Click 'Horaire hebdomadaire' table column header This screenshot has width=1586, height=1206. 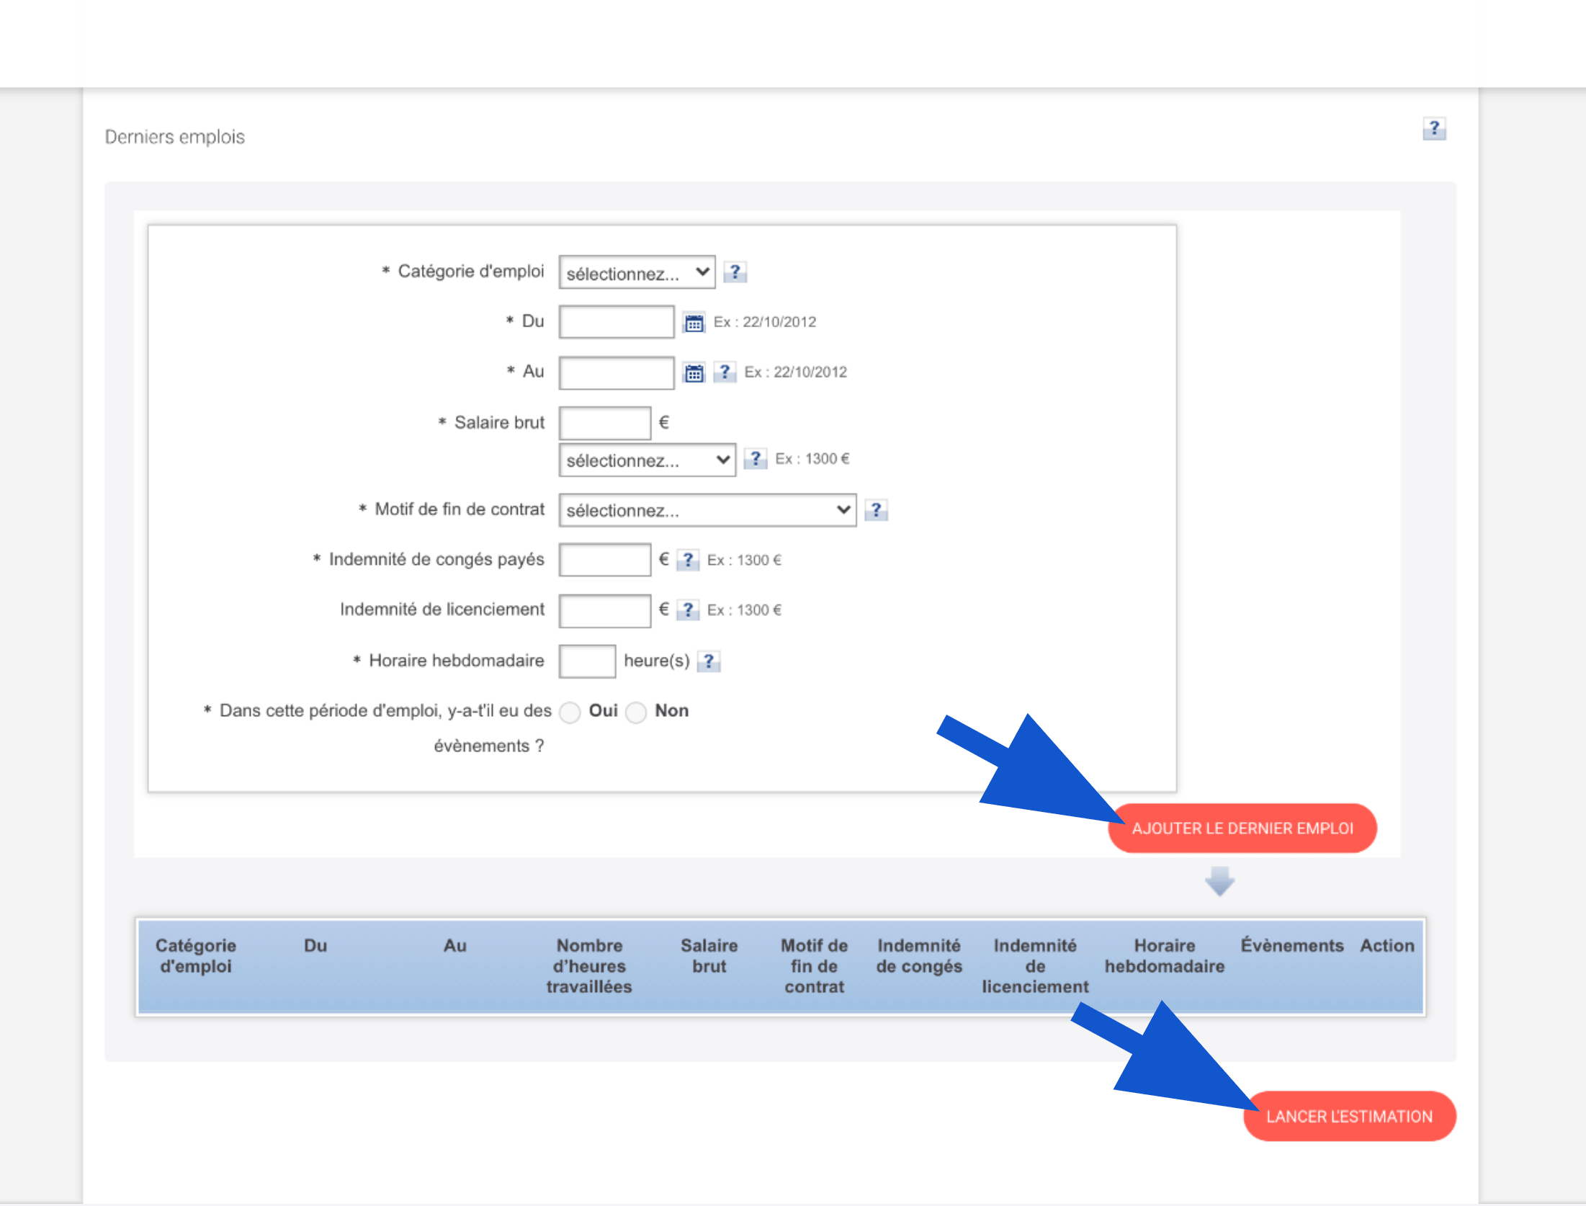1165,956
